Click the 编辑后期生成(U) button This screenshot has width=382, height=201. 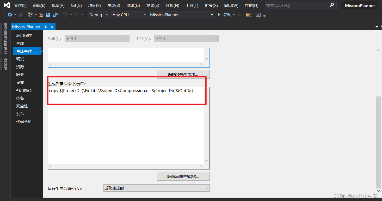183,176
